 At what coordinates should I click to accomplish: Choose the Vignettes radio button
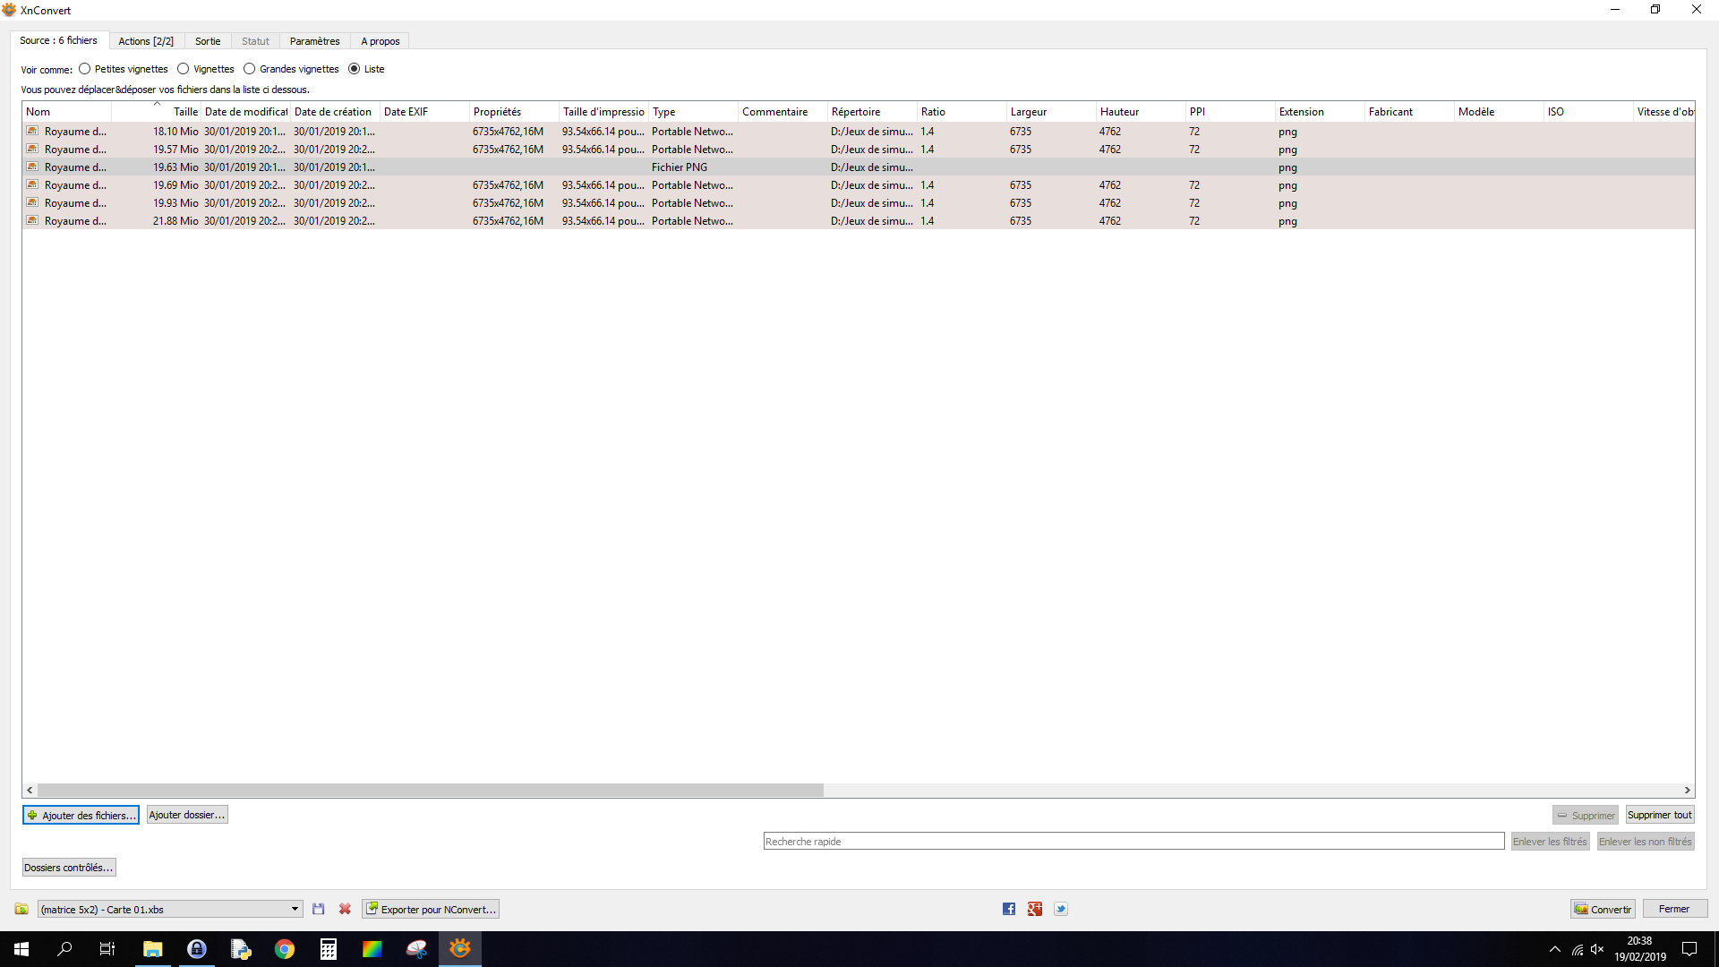tap(184, 69)
